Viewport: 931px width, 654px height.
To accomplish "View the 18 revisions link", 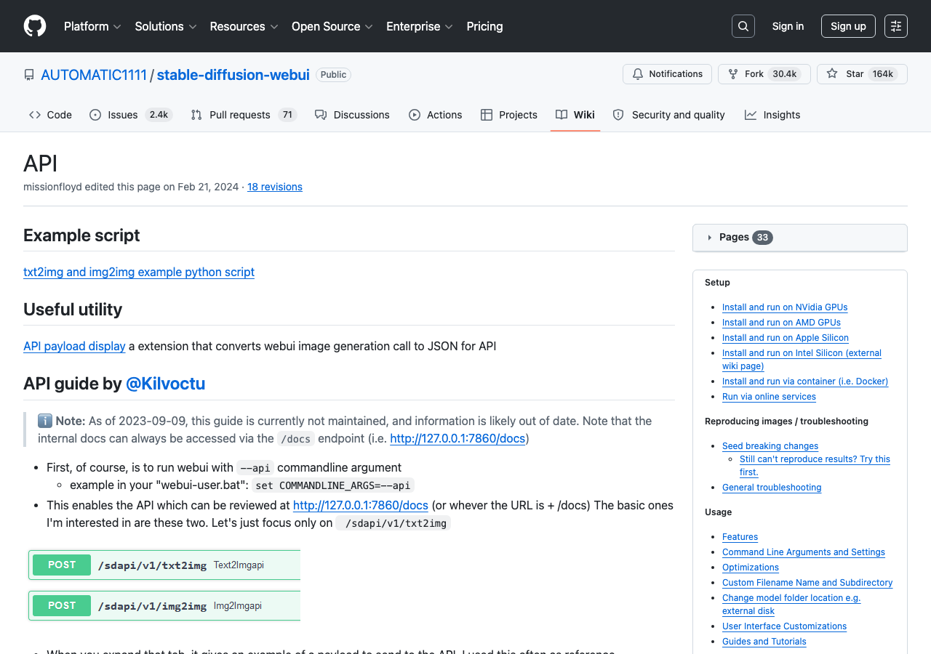I will (x=275, y=187).
